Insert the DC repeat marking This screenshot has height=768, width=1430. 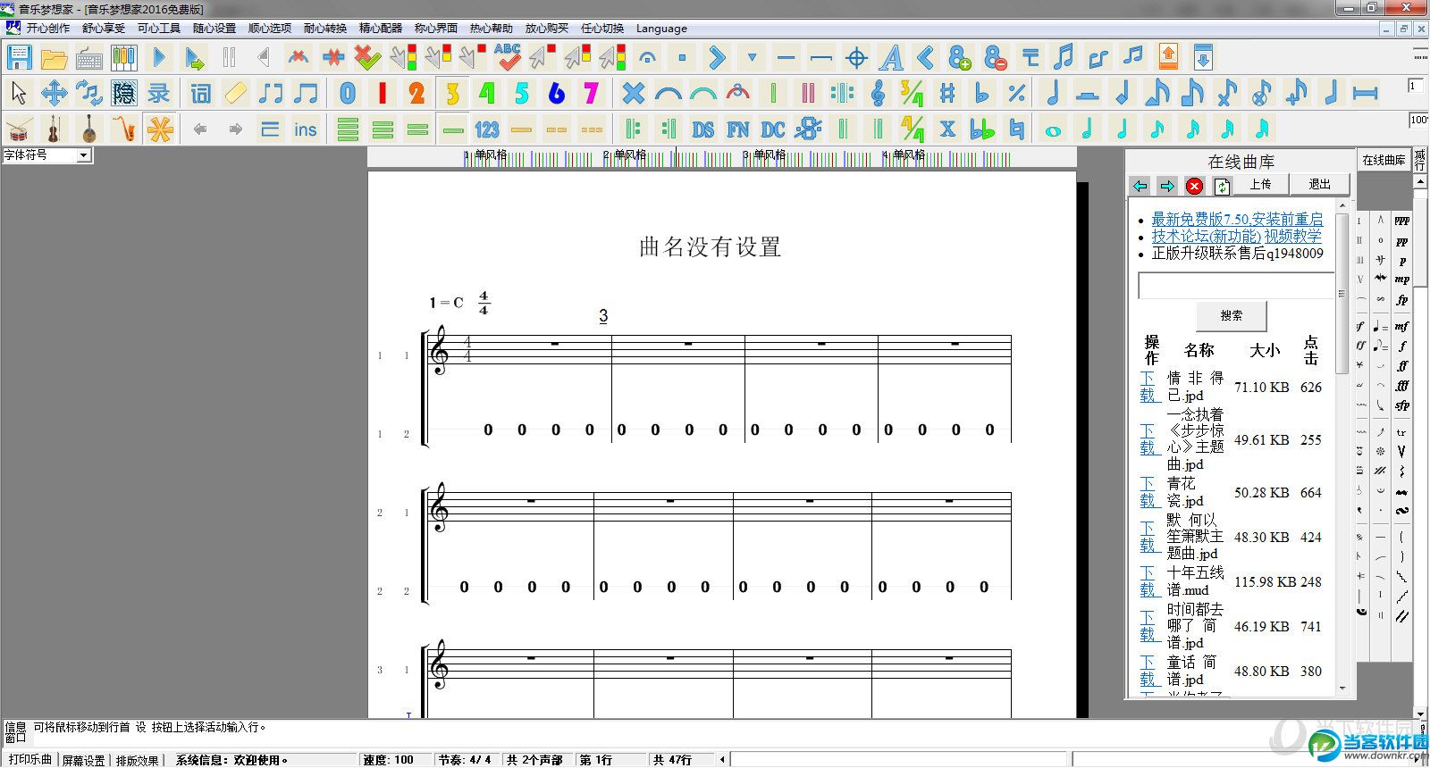click(772, 129)
